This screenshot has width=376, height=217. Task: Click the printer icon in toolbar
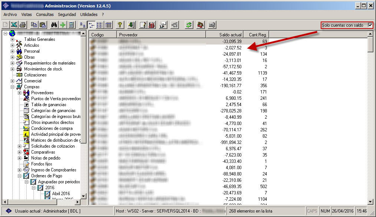tap(22, 25)
